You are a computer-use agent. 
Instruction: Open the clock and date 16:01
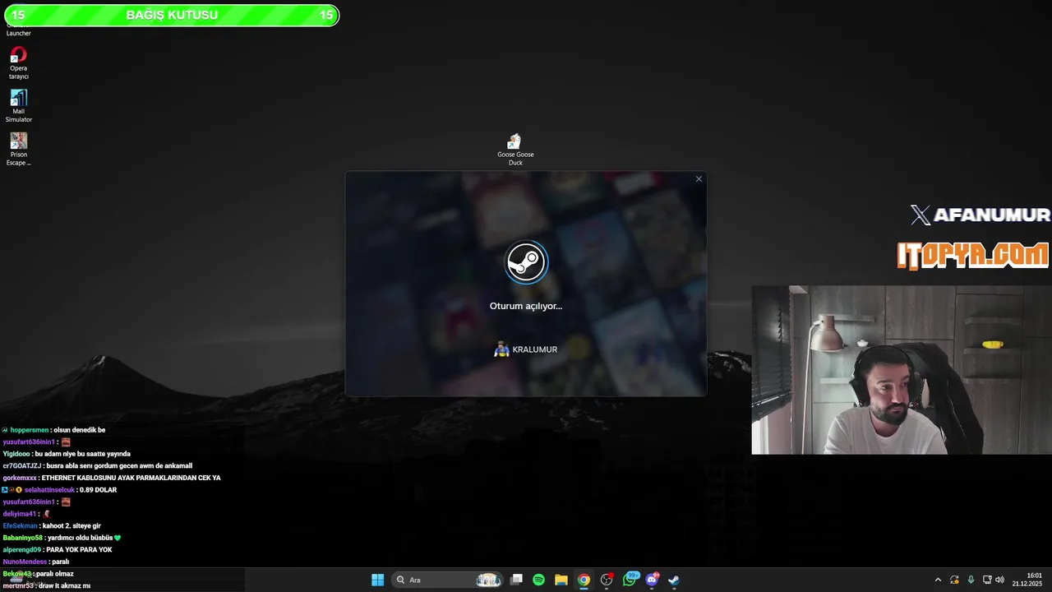coord(1027,580)
